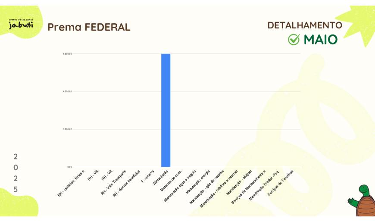Viewport: 375px width, 222px height.
Task: Select the Serviços de Terceiros label
Action: pos(281,182)
